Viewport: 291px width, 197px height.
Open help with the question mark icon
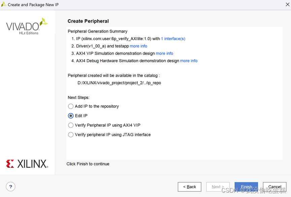point(10,187)
